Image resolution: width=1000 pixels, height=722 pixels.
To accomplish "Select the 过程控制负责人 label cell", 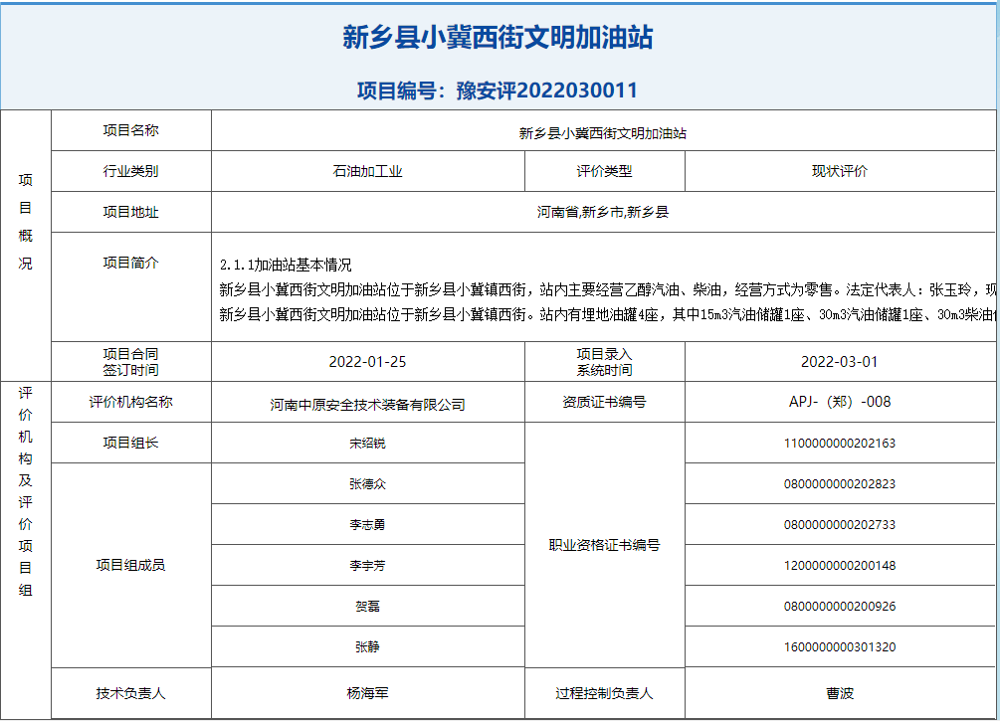I will (x=605, y=693).
